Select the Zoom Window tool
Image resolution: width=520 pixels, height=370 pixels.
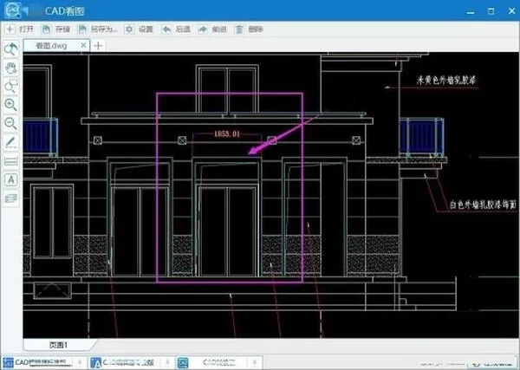[11, 86]
